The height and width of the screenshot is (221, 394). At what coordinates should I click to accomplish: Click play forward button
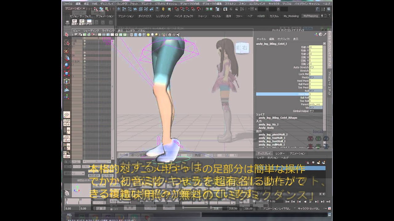[311, 201]
